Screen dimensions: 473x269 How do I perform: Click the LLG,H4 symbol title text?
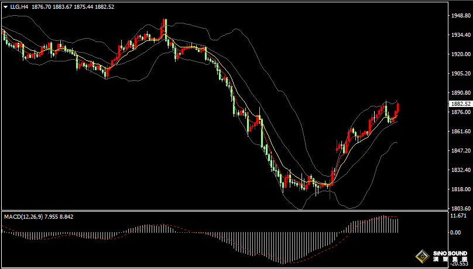19,7
